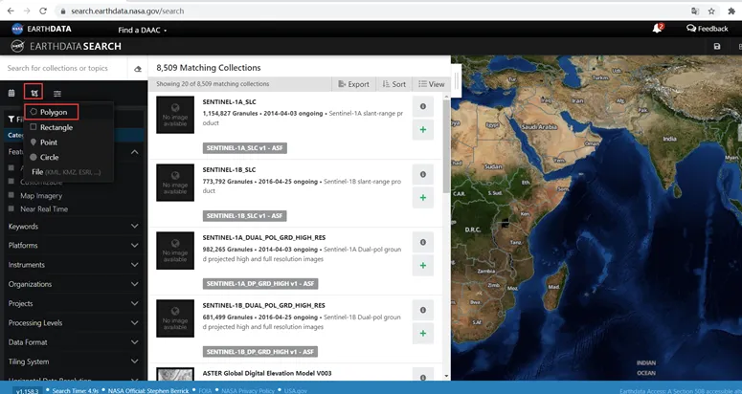This screenshot has width=742, height=394.
Task: Click the SENTINEL-1A_SLC v1 - ASF tag
Action: click(245, 148)
